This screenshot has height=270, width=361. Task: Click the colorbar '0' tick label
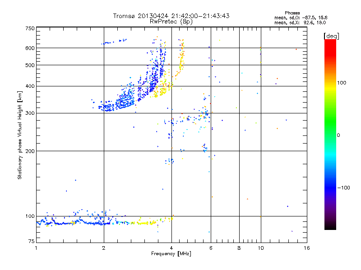[338, 135]
